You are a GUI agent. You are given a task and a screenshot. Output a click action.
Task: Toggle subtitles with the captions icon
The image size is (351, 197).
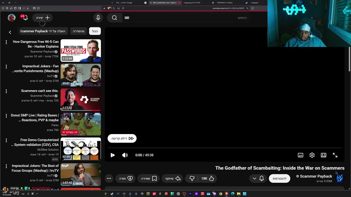[301, 155]
